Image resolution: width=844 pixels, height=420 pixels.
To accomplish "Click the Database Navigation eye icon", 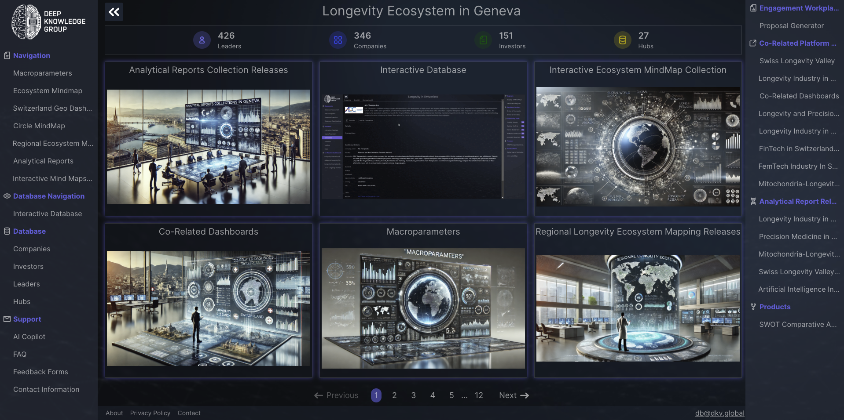I will 7,196.
